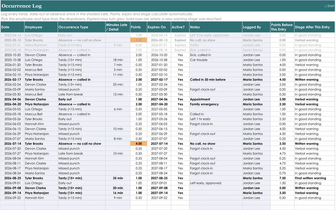Select the expiry date 2027-06-29

159,134
